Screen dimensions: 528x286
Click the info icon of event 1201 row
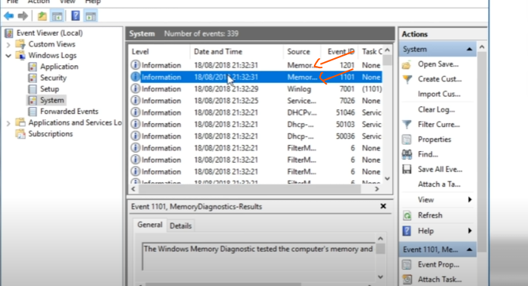point(136,65)
